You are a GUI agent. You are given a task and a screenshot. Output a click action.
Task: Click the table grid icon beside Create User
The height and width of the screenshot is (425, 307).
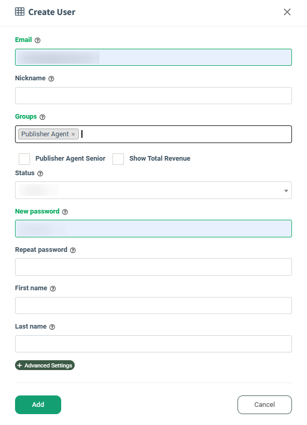pos(20,11)
